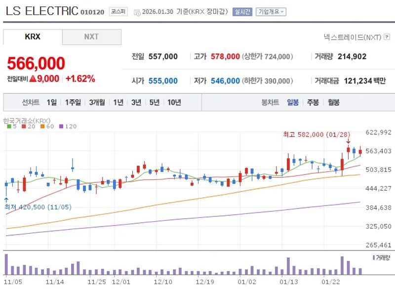395x289 pixels.
Task: Click the stock code 010120
Action: pyautogui.click(x=92, y=12)
